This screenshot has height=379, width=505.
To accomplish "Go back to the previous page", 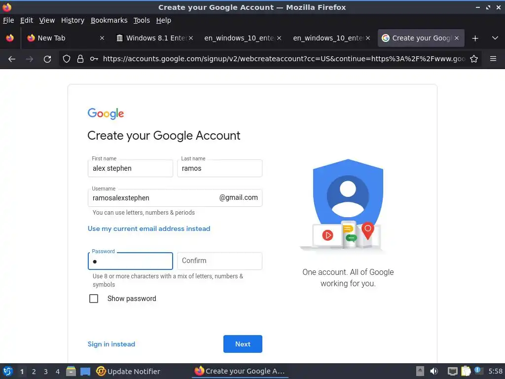I will 12,59.
